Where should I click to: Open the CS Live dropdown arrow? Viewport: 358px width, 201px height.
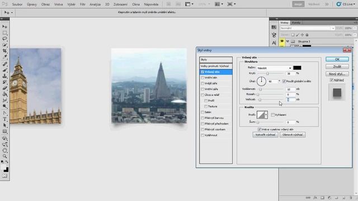354,4
